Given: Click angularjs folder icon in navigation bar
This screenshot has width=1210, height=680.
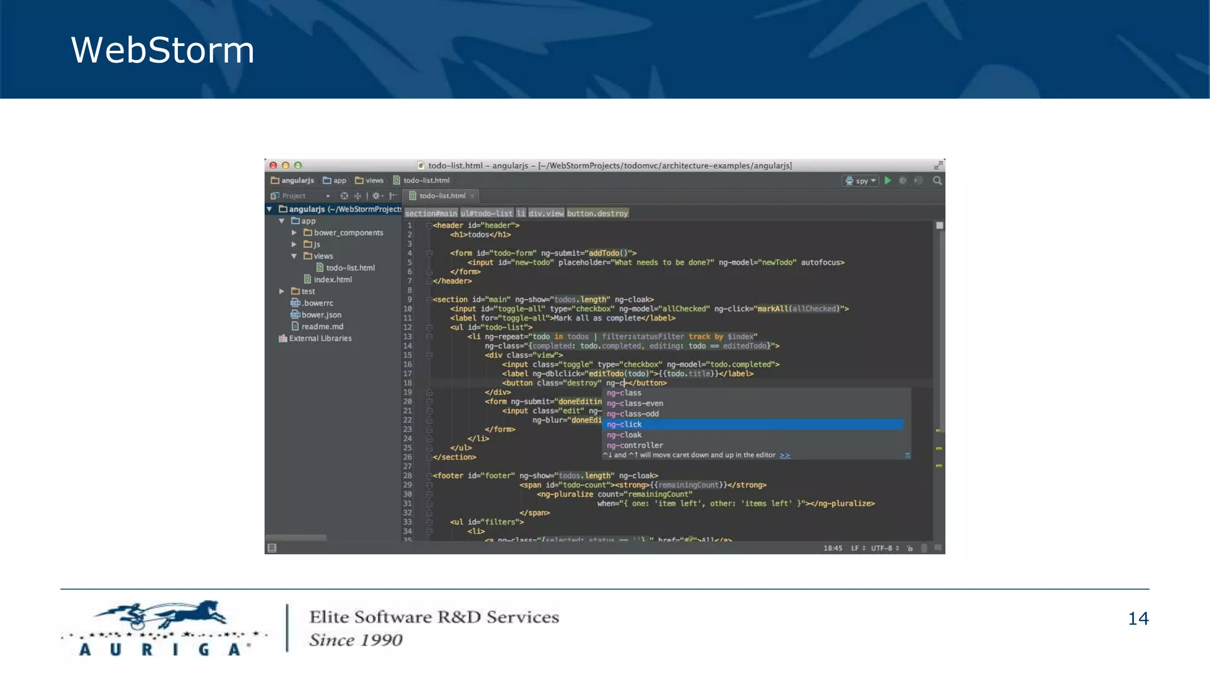Looking at the screenshot, I should pyautogui.click(x=275, y=181).
